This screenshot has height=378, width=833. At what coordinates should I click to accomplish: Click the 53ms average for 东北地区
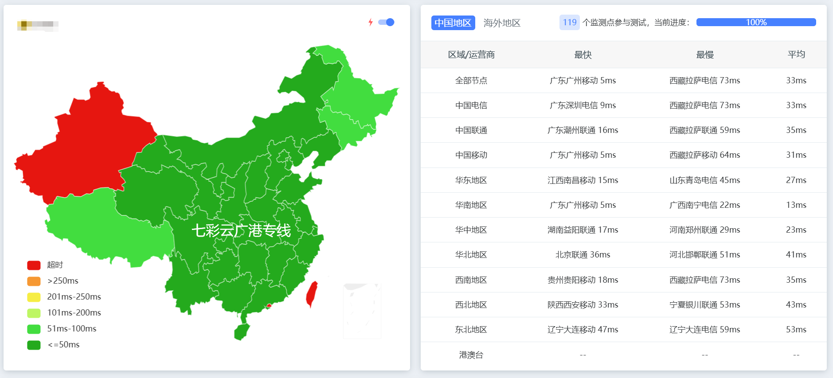coord(796,329)
